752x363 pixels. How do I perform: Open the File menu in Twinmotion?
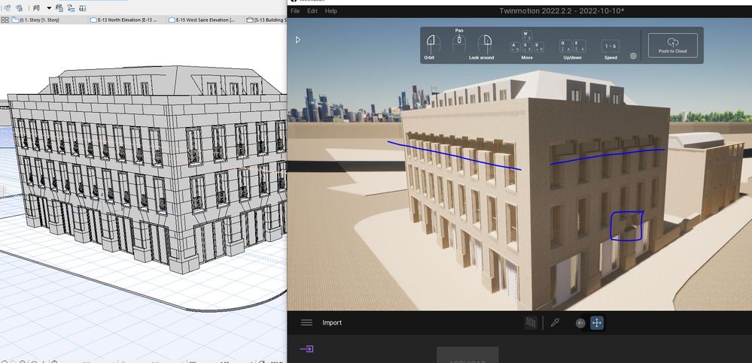click(295, 11)
